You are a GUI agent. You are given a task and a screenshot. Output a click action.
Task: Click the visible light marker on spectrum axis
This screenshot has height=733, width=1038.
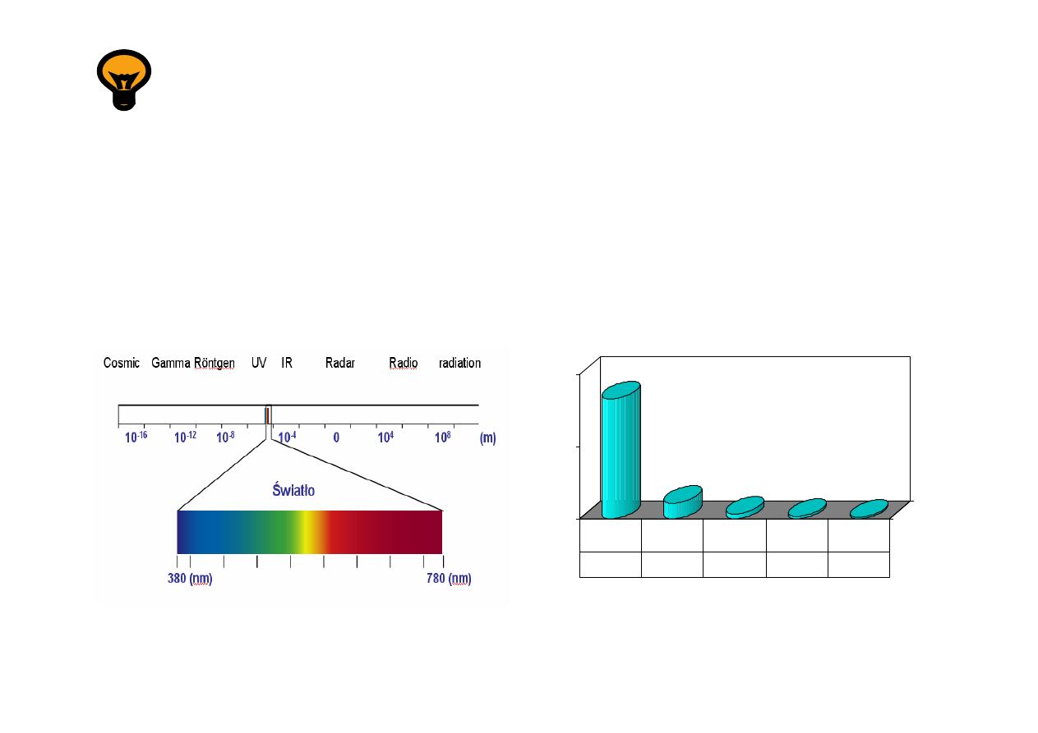[267, 415]
